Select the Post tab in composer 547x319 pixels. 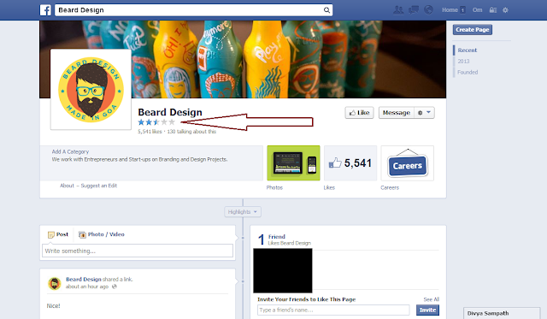coord(58,234)
